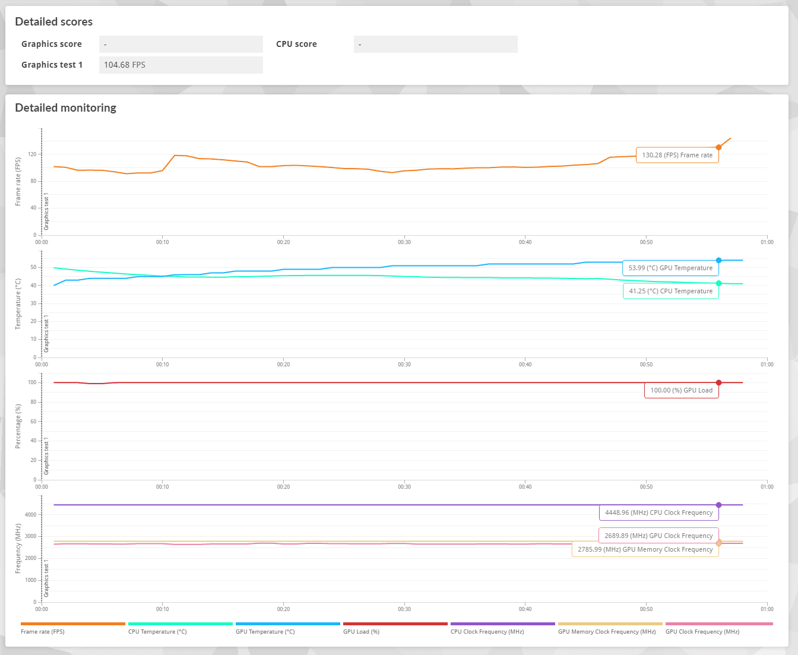Click the 4448.96 (MHz) CPU Clock Frequency tooltip
This screenshot has width=798, height=655.
[659, 512]
